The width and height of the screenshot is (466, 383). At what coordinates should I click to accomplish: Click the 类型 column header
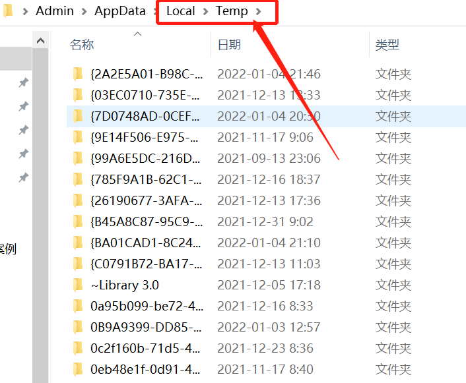click(387, 45)
